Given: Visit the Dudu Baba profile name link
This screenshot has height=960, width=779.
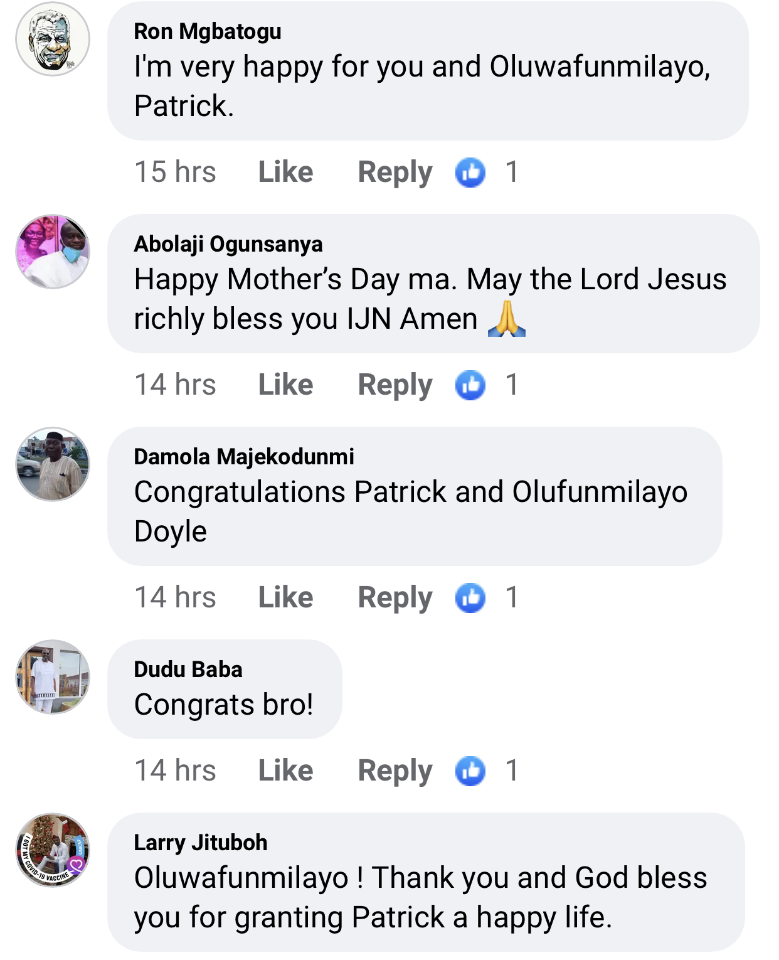Looking at the screenshot, I should [188, 669].
